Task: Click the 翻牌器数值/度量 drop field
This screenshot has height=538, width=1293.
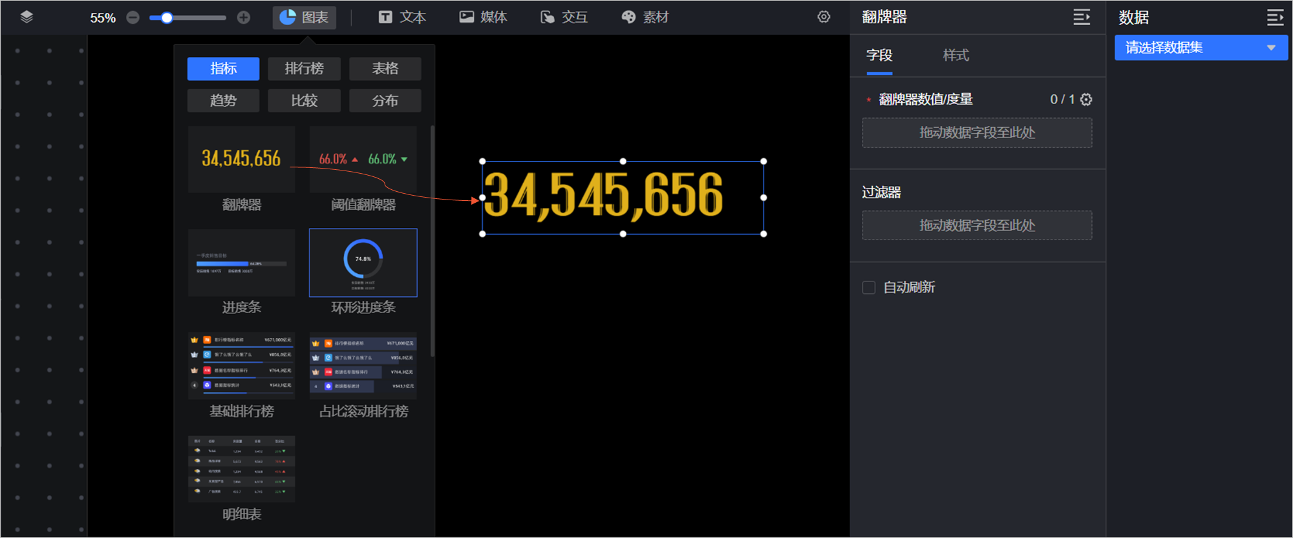Action: pyautogui.click(x=977, y=132)
